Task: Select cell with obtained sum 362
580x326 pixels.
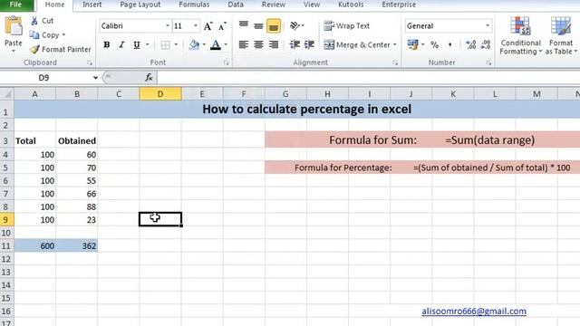Action: tap(76, 245)
